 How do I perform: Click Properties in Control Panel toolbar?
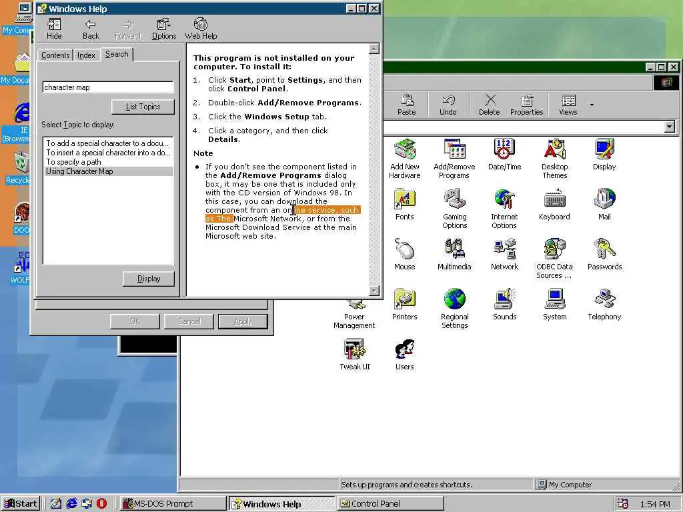tap(527, 105)
